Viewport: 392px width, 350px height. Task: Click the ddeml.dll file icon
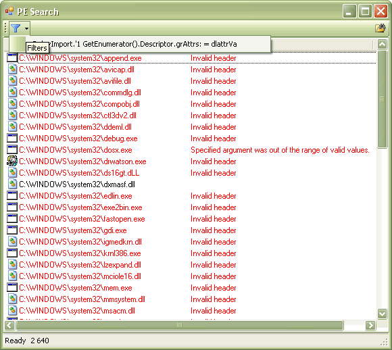(x=12, y=127)
